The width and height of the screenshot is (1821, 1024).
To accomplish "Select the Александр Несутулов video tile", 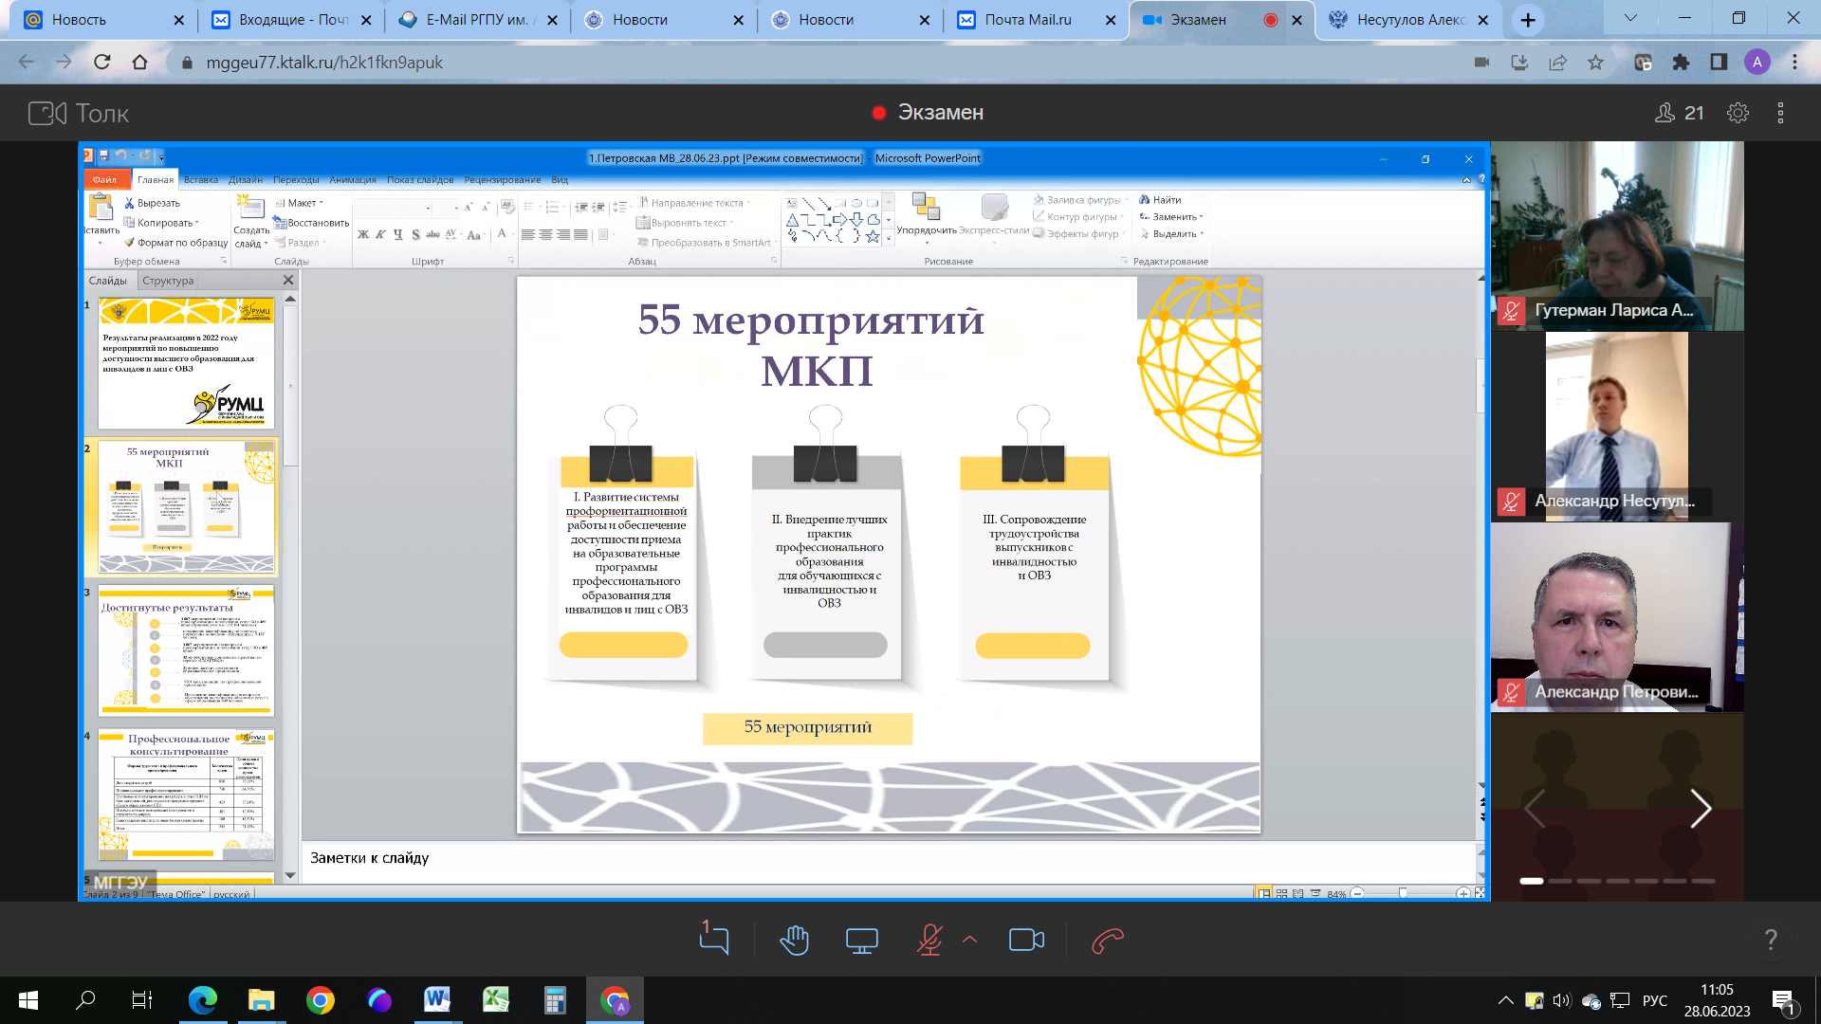I will click(1617, 427).
